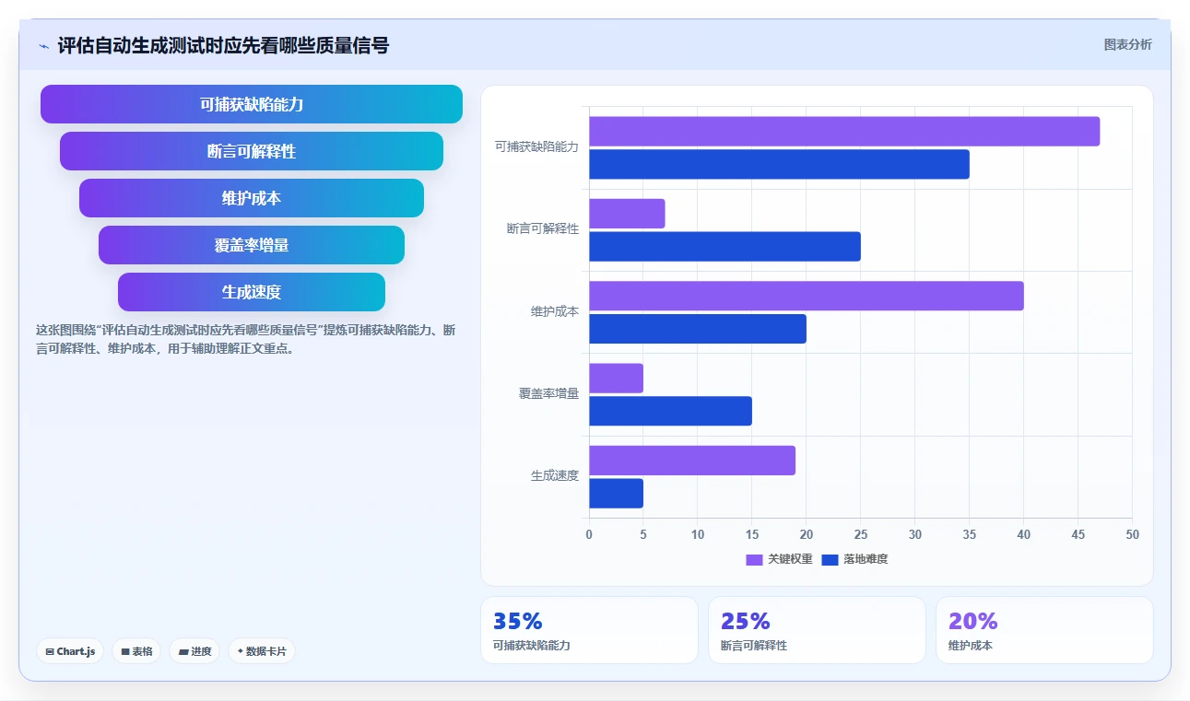Click the lightning icon beside the title
Image resolution: width=1190 pixels, height=701 pixels.
click(x=43, y=45)
